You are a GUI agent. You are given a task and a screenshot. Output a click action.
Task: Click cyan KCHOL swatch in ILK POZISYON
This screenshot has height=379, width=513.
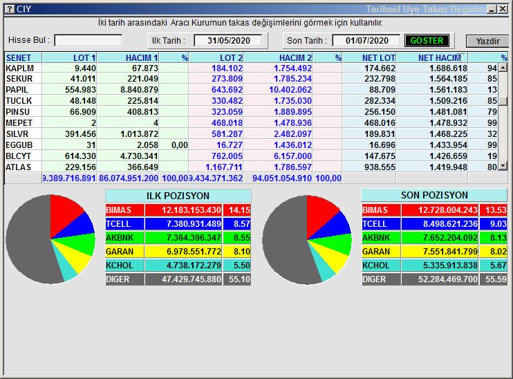pyautogui.click(x=124, y=266)
